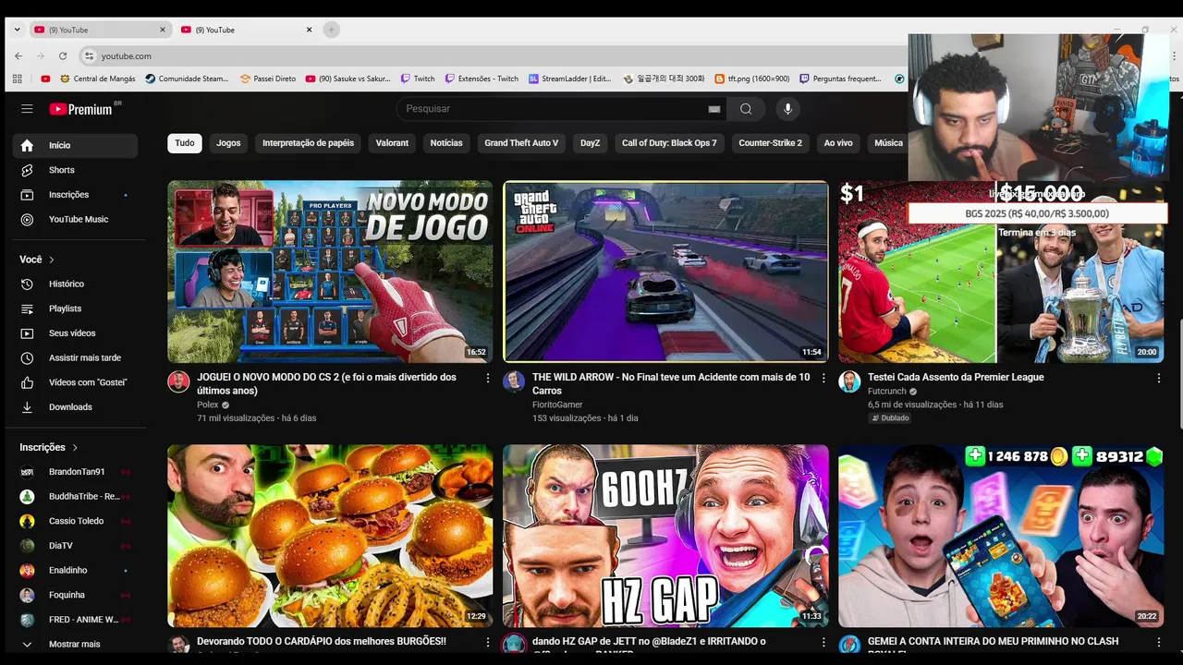Select the DayZ filter chip

590,143
